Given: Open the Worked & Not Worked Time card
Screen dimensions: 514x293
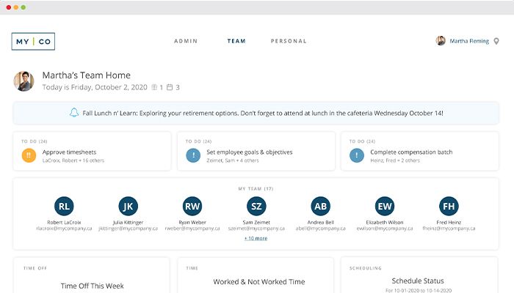Looking at the screenshot, I should point(256,275).
